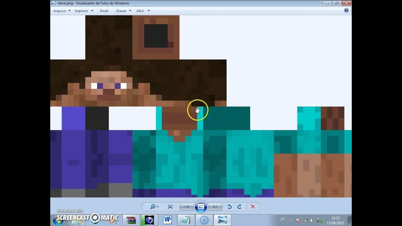Open the Notepad taskbar icon

click(186, 220)
